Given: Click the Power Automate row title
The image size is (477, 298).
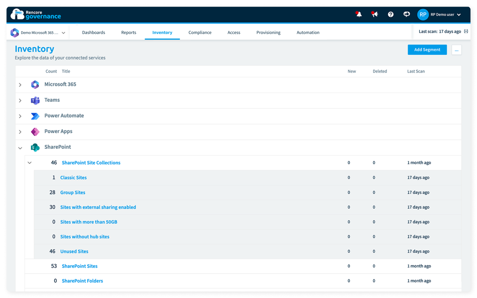Looking at the screenshot, I should pyautogui.click(x=64, y=115).
